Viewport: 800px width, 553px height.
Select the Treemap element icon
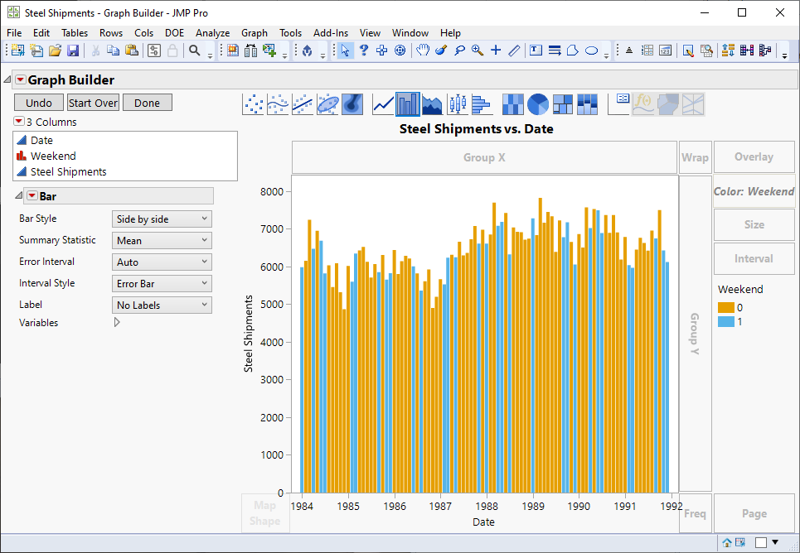tap(564, 103)
